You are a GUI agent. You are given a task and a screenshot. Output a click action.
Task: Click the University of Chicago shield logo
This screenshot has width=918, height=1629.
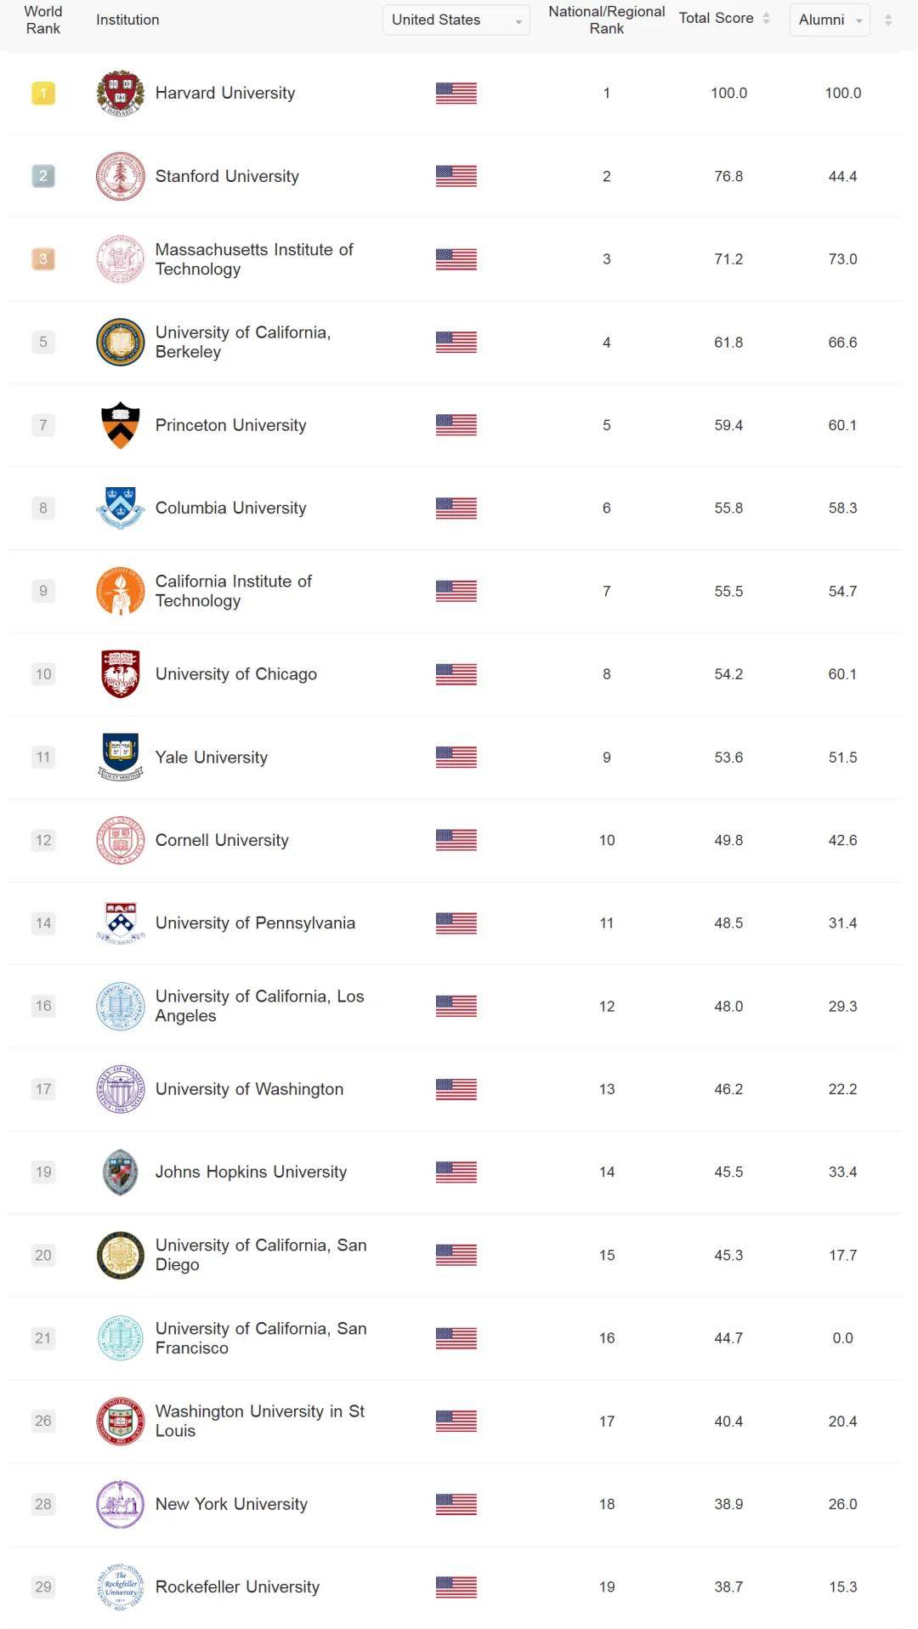click(120, 674)
